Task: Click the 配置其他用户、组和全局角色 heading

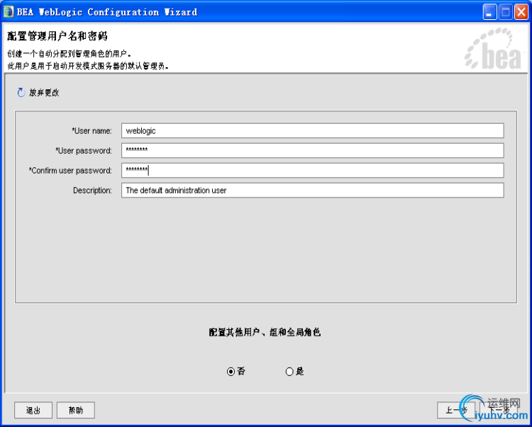Action: [265, 332]
